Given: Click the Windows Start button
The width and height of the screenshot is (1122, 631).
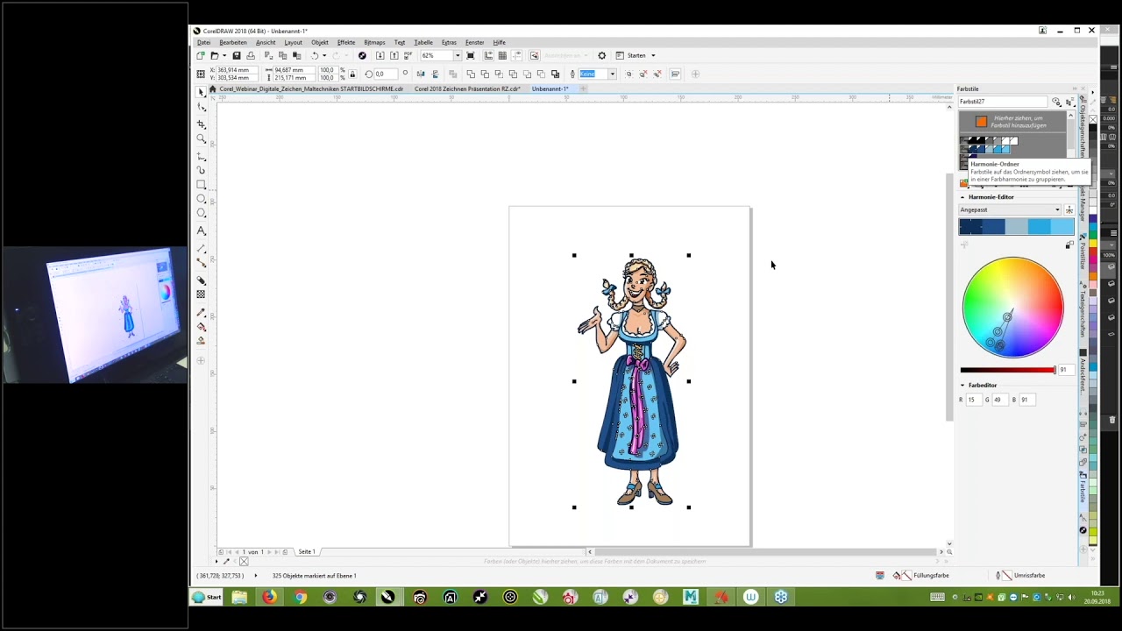Looking at the screenshot, I should click(208, 597).
